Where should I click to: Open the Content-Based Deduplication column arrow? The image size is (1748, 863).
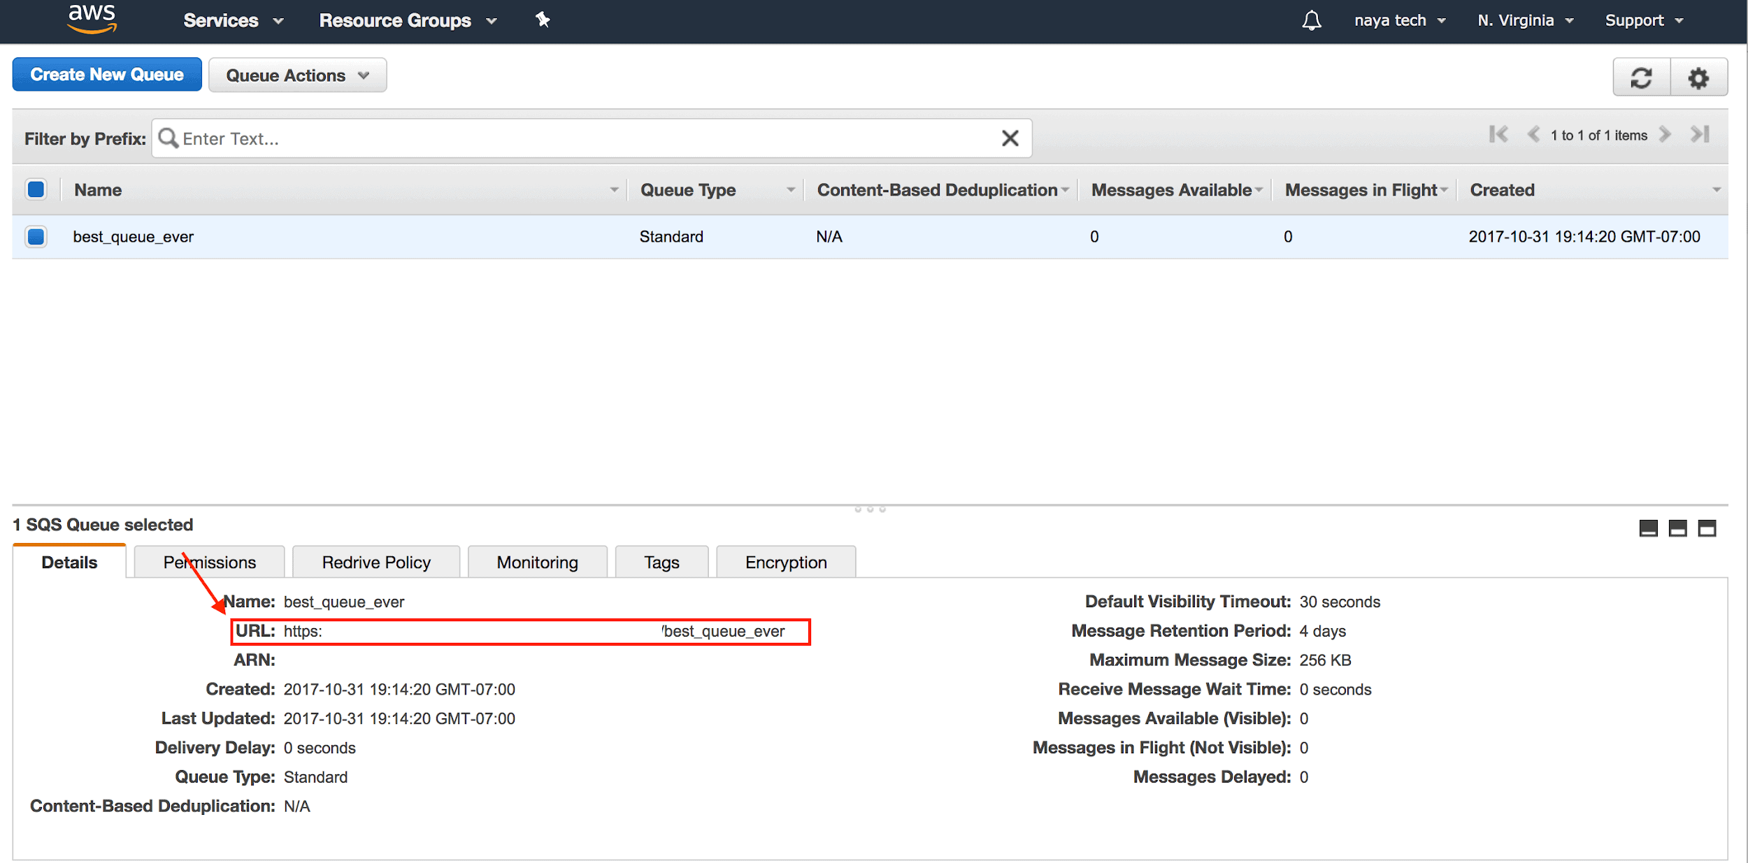point(1065,190)
